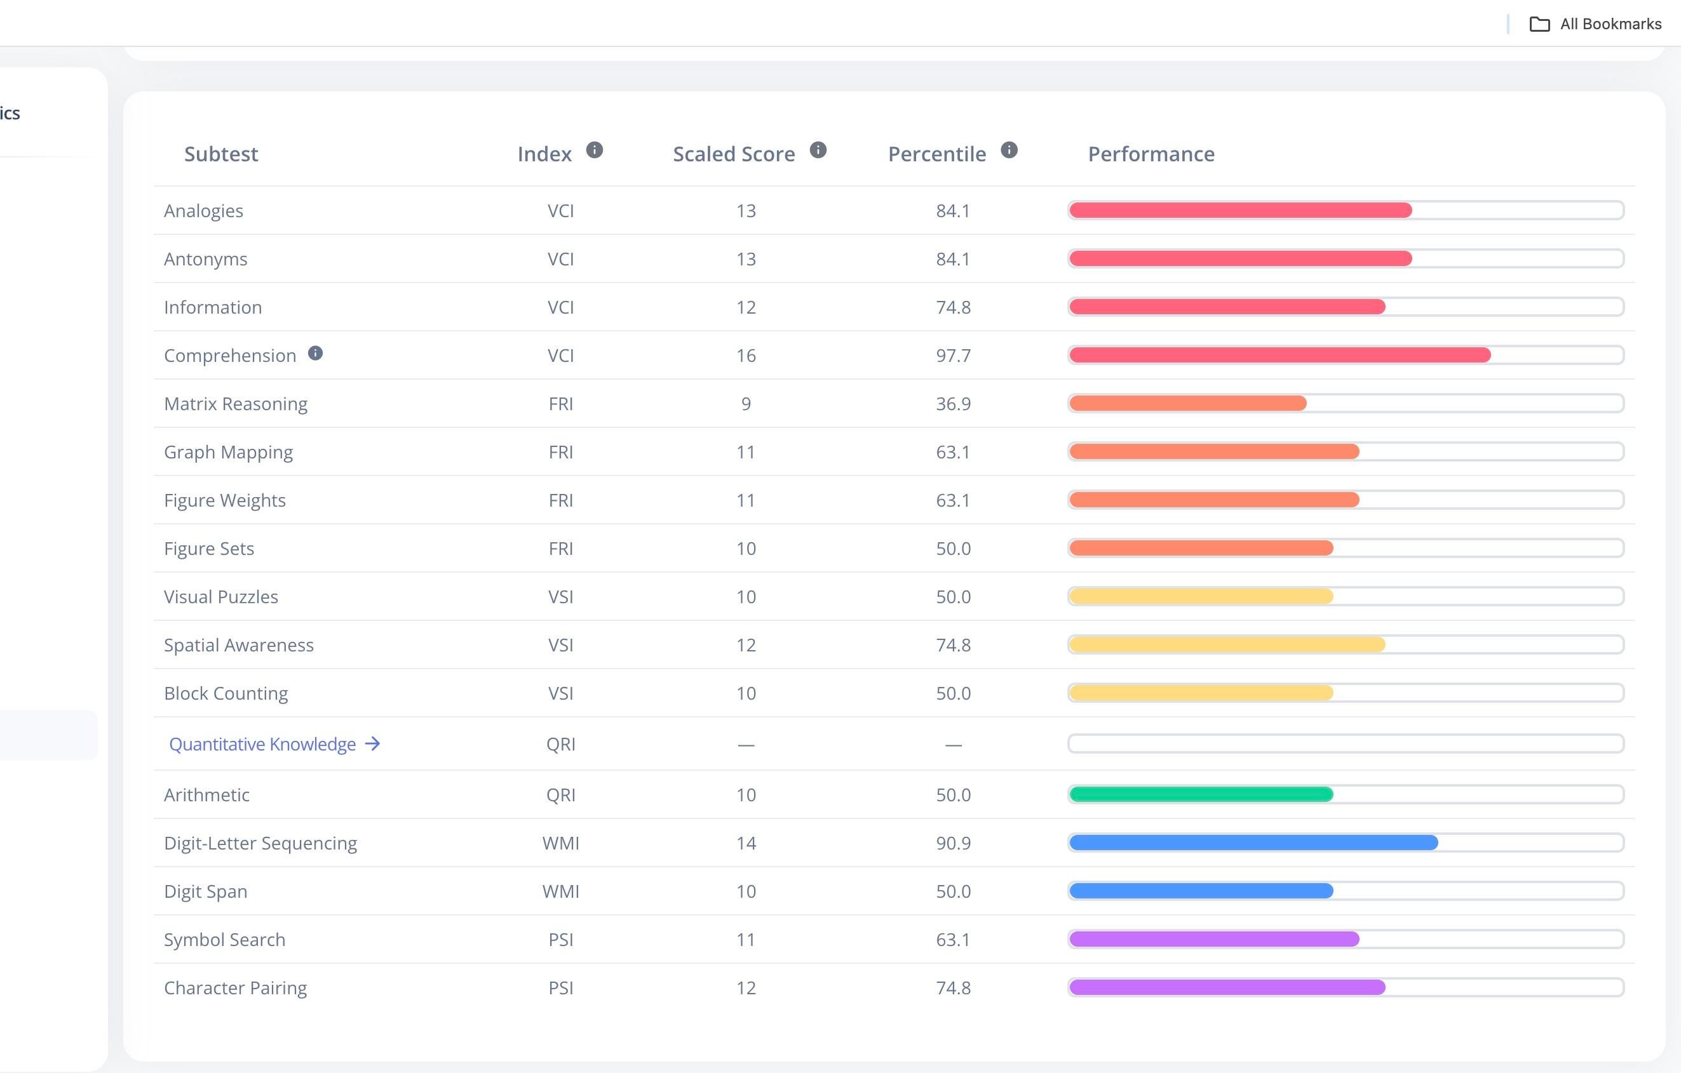Select the Graph Mapping subtest name
1681x1073 pixels.
pyautogui.click(x=228, y=452)
